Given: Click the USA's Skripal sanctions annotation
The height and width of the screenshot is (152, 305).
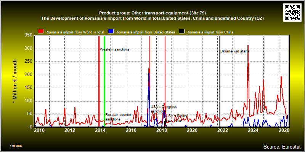Looking at the screenshot, I should click(x=177, y=118).
